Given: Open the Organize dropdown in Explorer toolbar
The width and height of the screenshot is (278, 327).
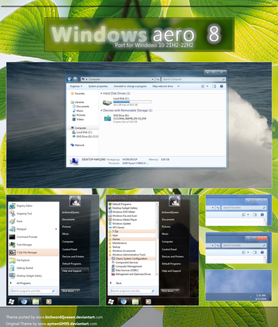Looking at the screenshot, I should [76, 86].
